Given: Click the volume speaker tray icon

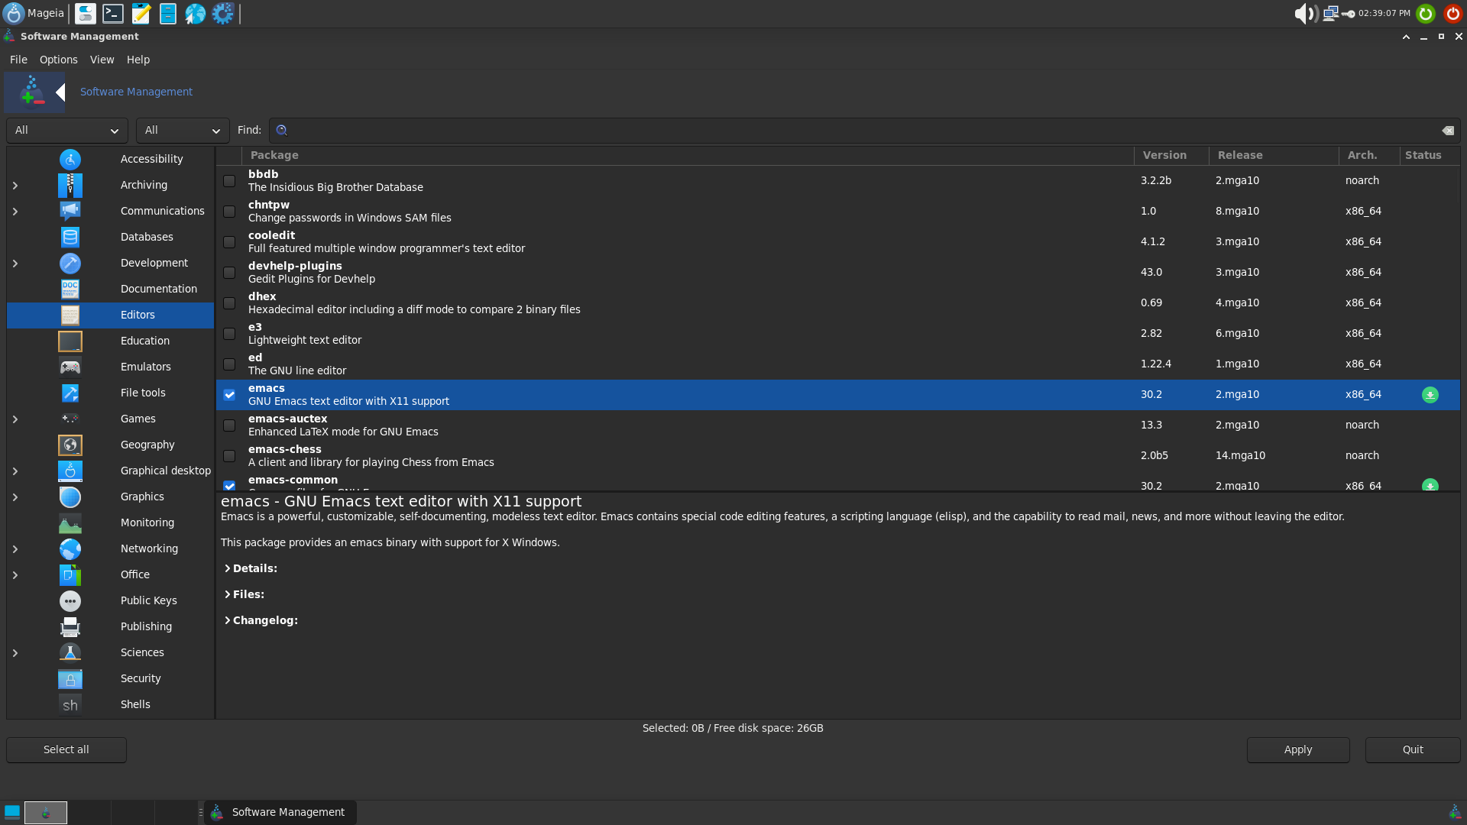Looking at the screenshot, I should click(x=1304, y=13).
